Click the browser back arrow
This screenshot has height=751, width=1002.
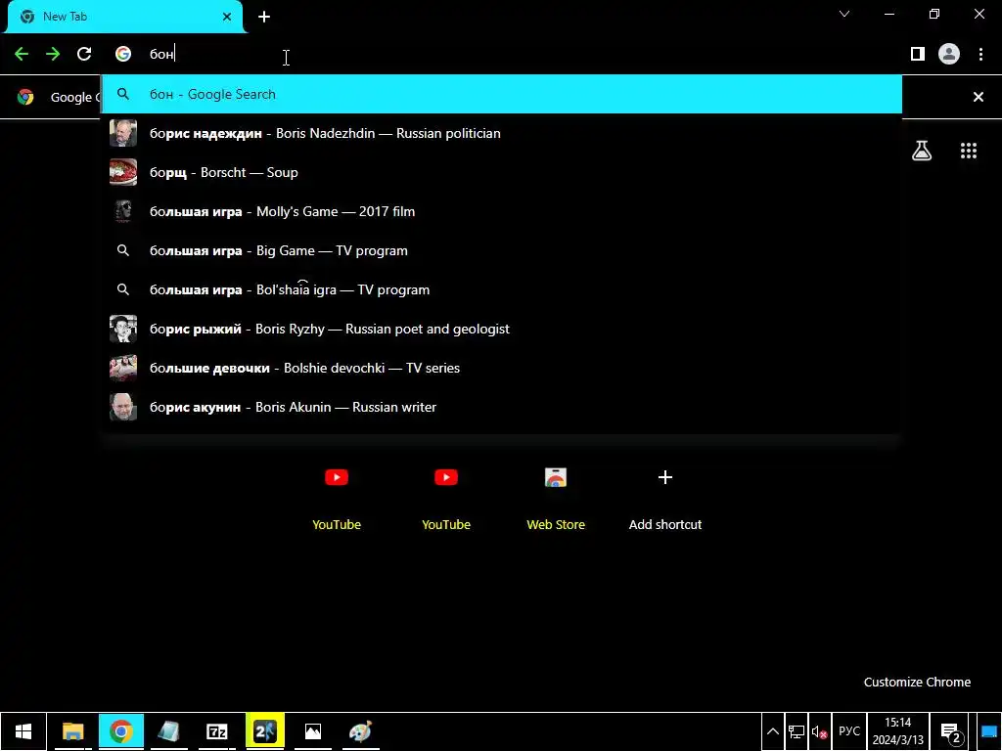tap(22, 55)
